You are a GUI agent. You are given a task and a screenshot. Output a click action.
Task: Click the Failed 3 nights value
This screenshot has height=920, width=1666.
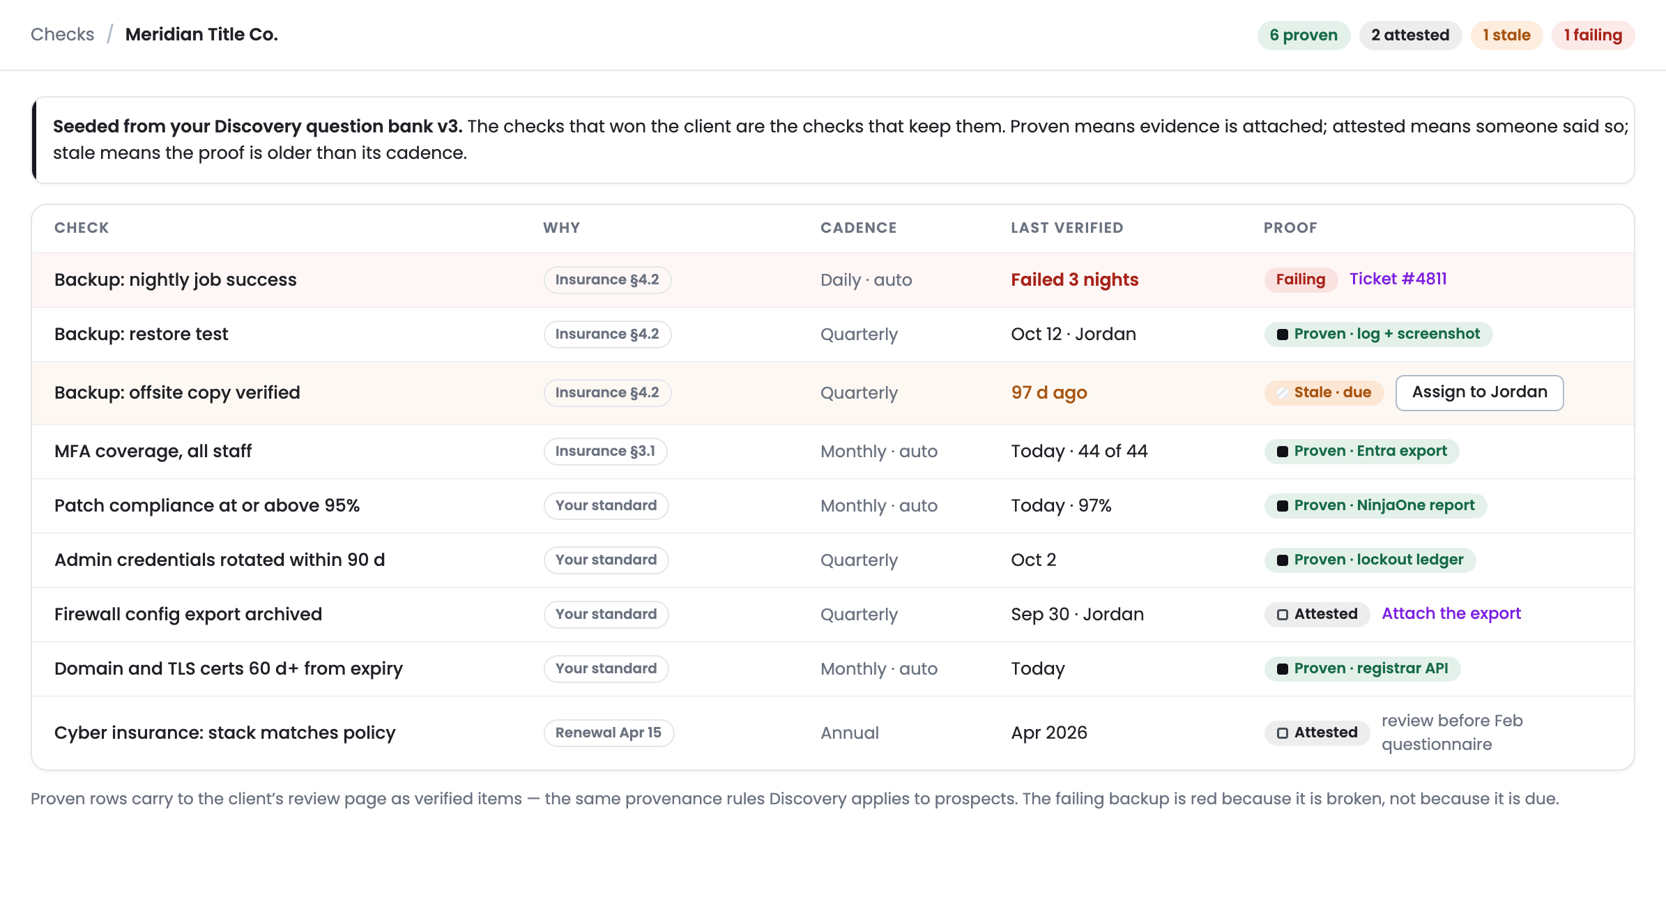pos(1074,279)
